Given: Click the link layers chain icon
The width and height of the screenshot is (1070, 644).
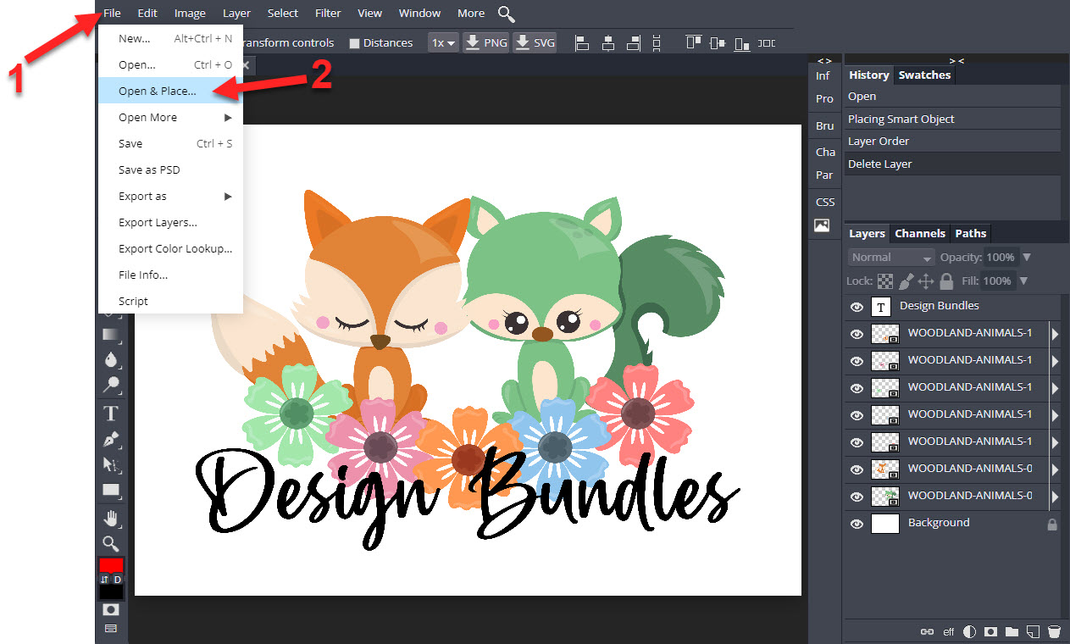Looking at the screenshot, I should (x=928, y=631).
